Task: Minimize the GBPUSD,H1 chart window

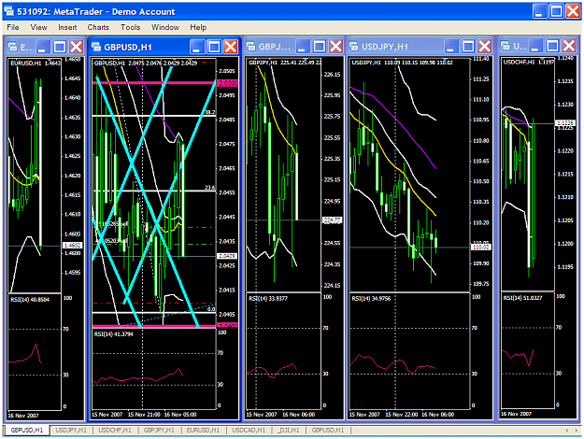Action: [197, 47]
